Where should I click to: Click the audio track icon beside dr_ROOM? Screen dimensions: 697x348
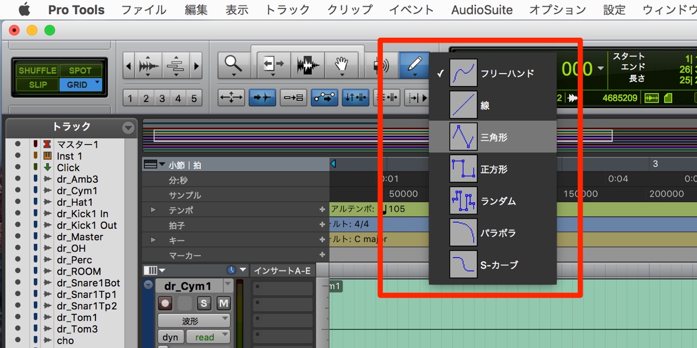(47, 272)
